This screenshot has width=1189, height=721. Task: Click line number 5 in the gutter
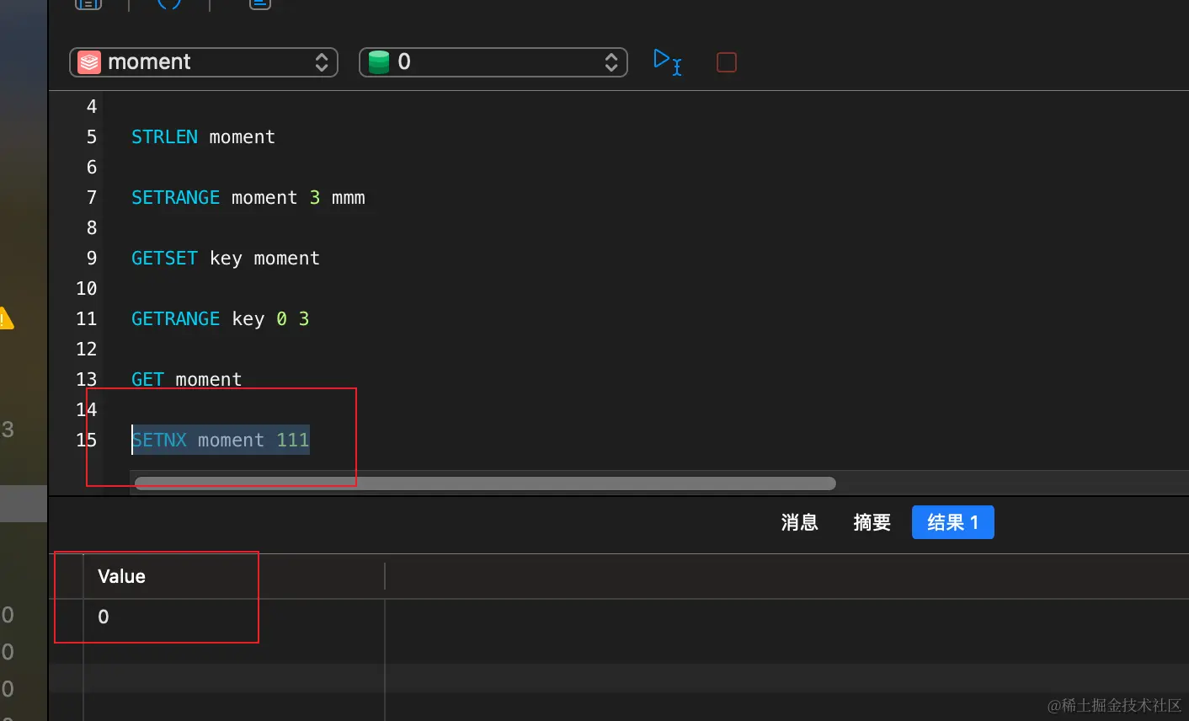tap(92, 136)
